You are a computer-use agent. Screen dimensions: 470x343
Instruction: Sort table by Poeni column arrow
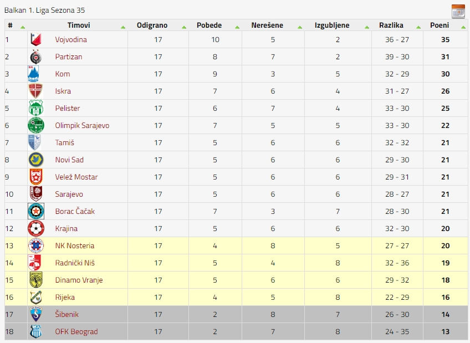pos(463,27)
